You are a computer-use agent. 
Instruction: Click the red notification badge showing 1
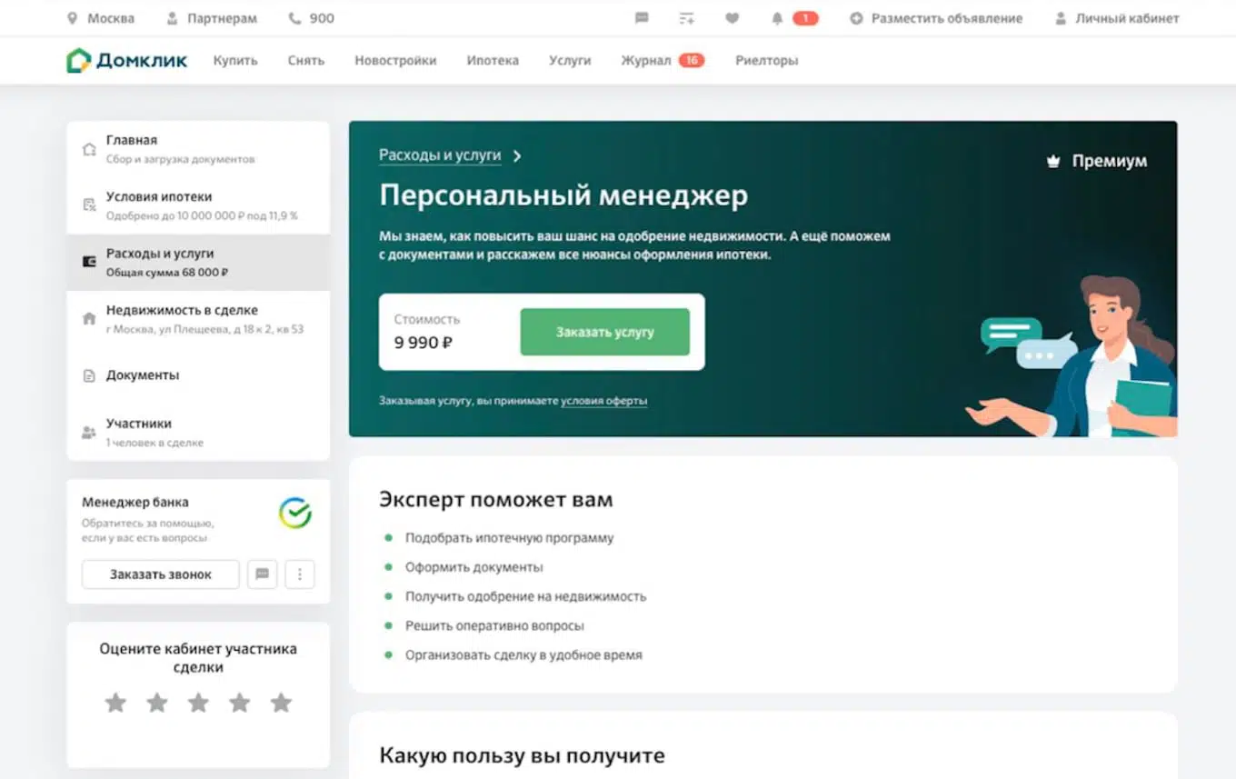805,18
